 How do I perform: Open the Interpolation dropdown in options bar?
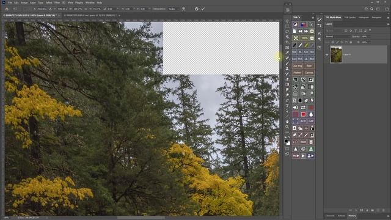pyautogui.click(x=174, y=9)
